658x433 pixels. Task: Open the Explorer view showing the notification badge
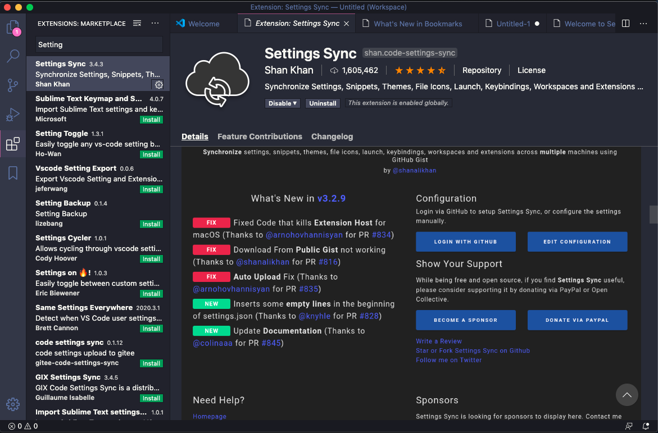pos(12,27)
